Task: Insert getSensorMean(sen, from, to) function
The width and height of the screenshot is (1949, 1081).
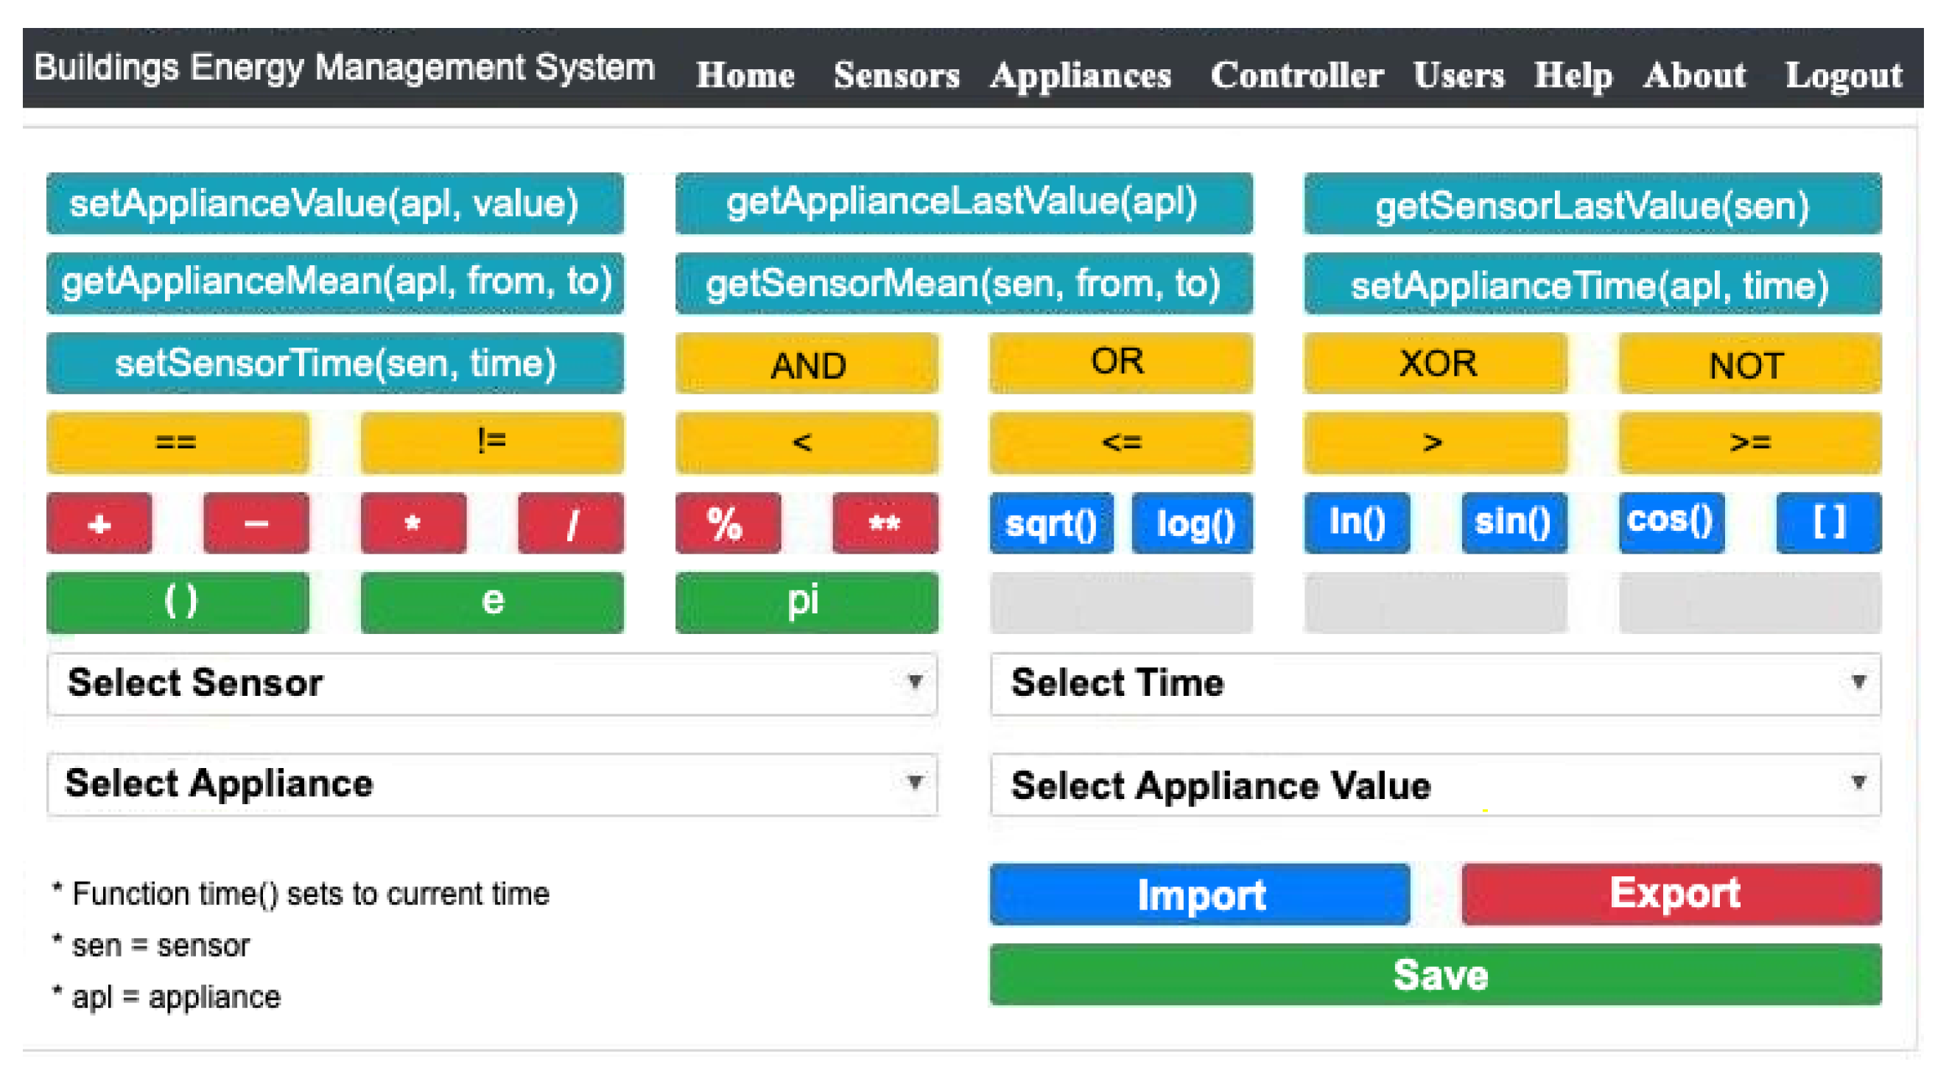Action: [x=963, y=284]
